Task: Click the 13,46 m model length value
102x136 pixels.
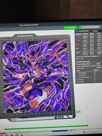Action: point(85,36)
